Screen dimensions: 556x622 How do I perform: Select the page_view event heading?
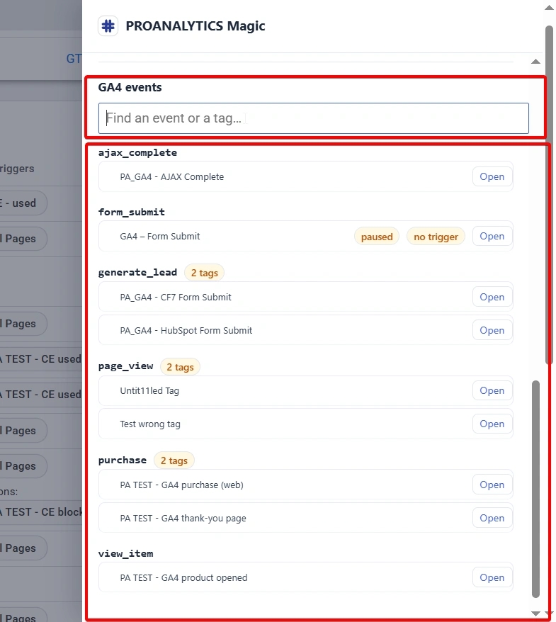tap(125, 366)
